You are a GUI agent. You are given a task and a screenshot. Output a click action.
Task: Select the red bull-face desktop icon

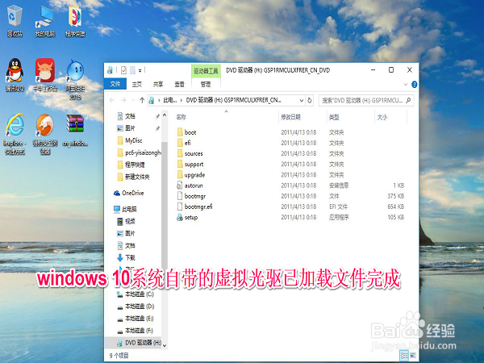(45, 75)
